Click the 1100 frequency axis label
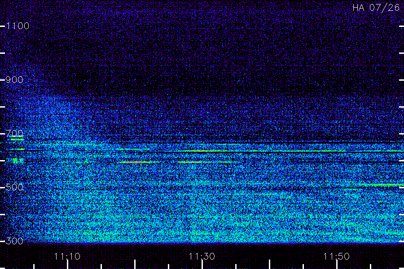 tap(18, 26)
